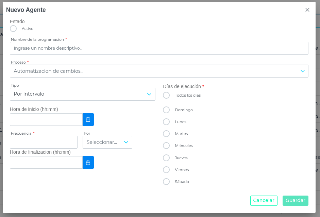Expand the Proceso dropdown
The image size is (320, 217).
159,71
